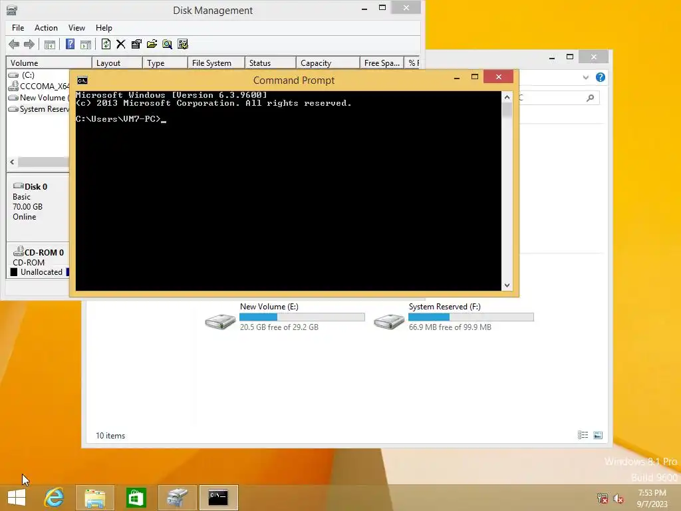Click the muted volume tray icon

(x=618, y=498)
